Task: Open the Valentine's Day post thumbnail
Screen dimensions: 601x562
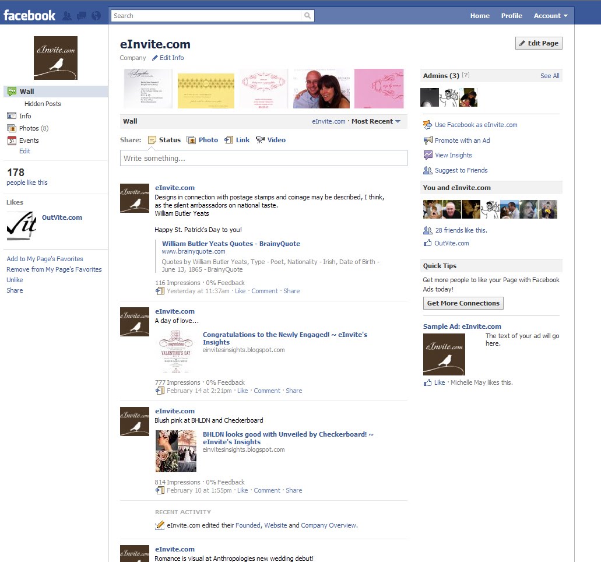Action: click(x=176, y=351)
